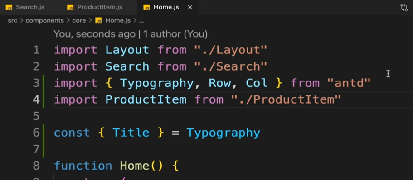
Task: Click the 'const' keyword on line 6
Action: coord(72,133)
